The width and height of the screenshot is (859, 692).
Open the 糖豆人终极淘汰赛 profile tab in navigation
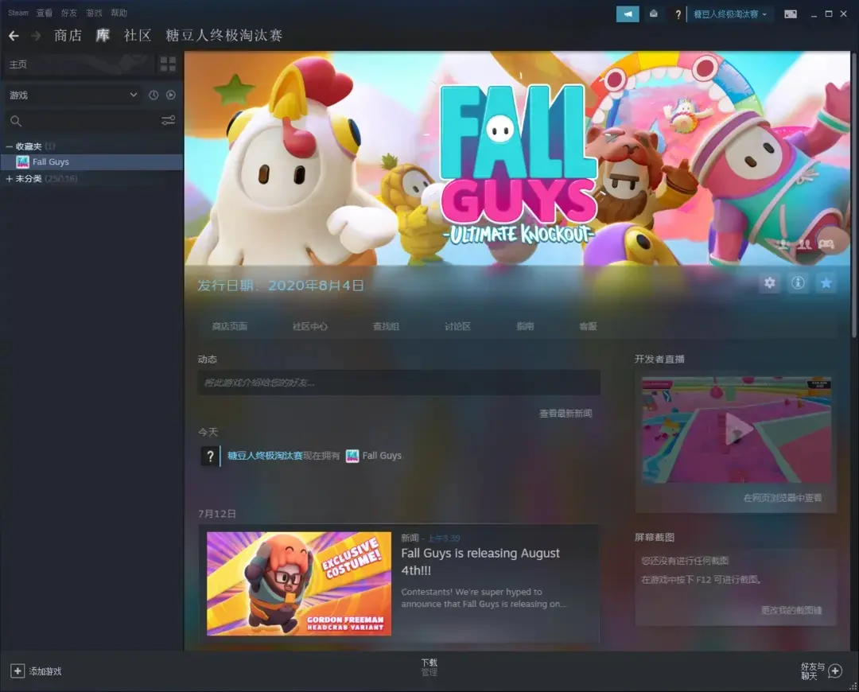[x=224, y=36]
